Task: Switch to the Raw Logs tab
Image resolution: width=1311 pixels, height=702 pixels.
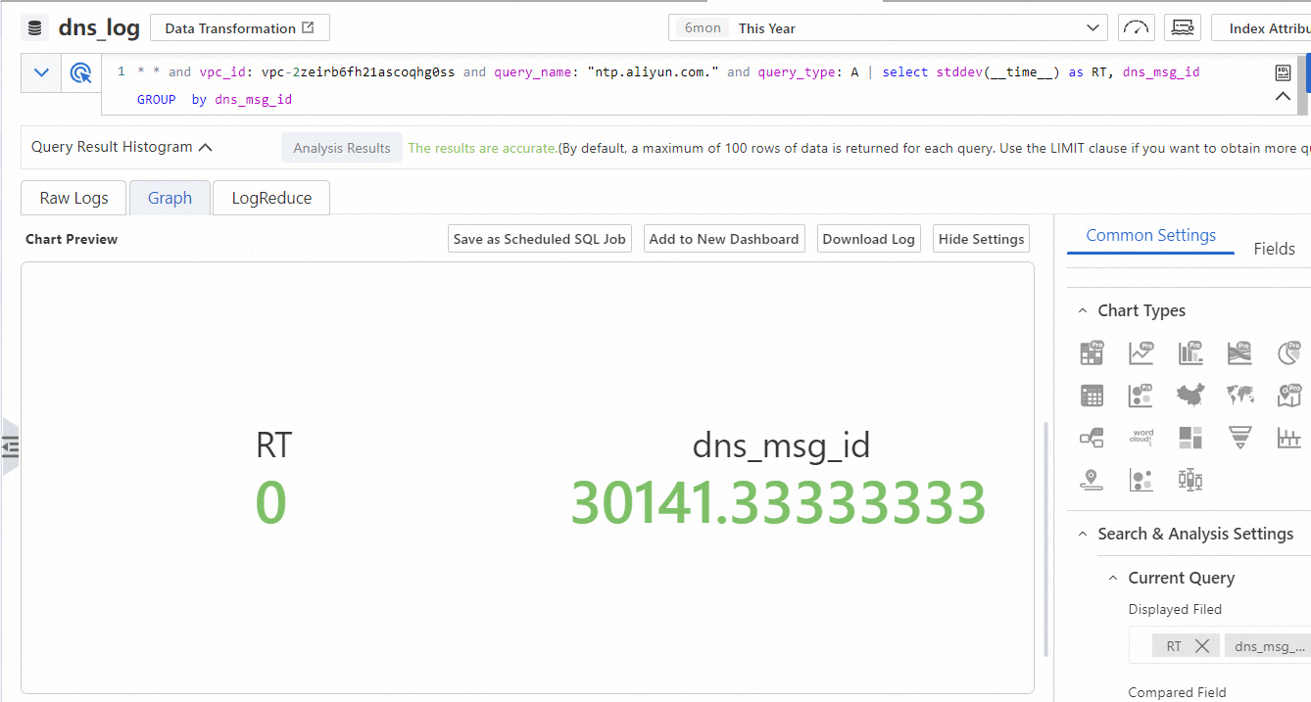Action: 74,198
